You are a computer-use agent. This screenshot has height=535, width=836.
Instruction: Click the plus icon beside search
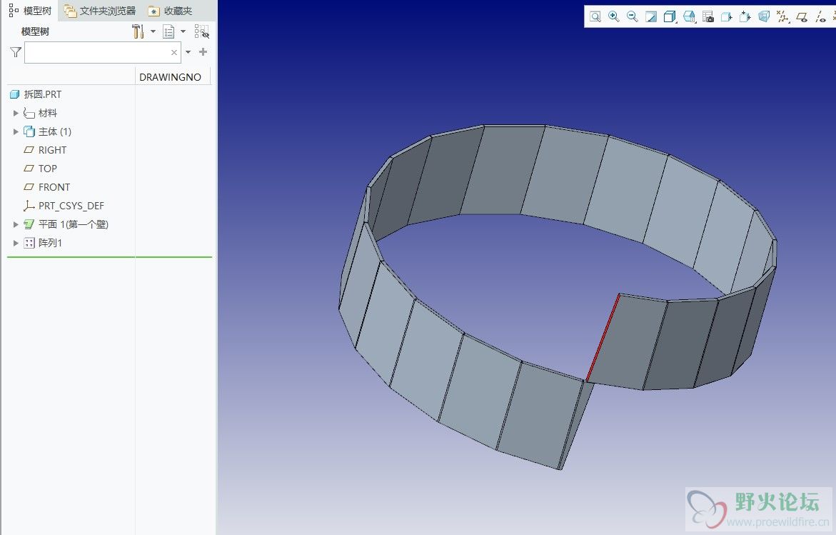[203, 51]
